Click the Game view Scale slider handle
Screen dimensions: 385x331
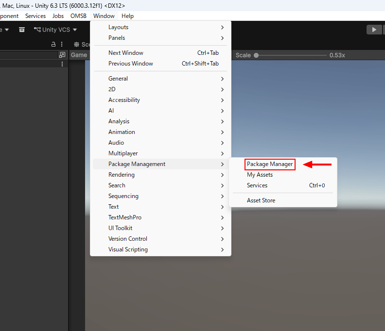pos(256,55)
